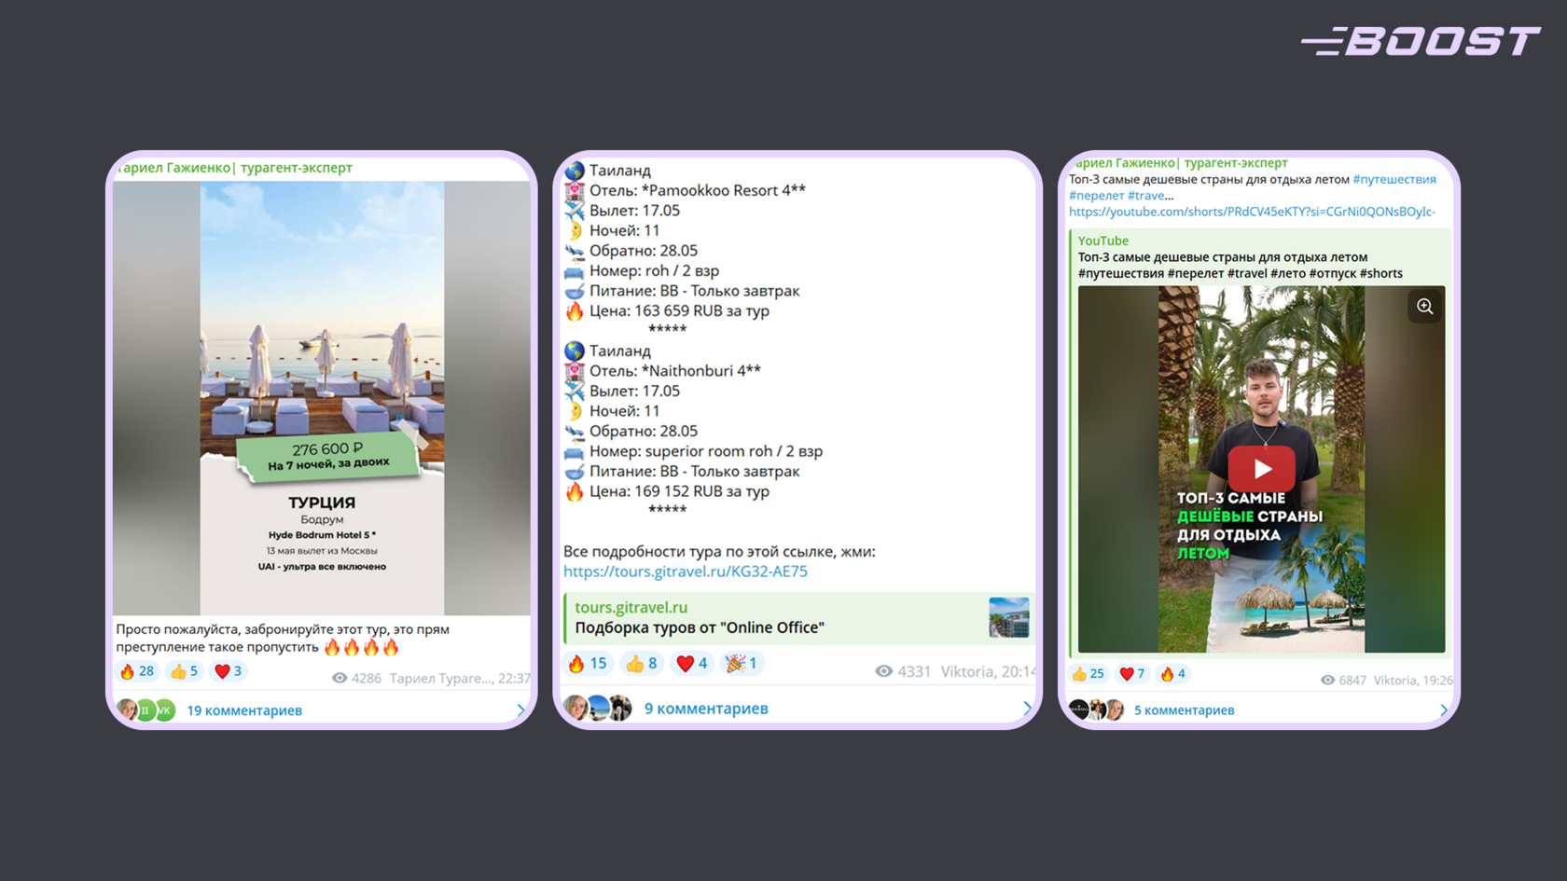Expand the 19 комментариев thread arrow
This screenshot has height=881, width=1567.
[x=520, y=710]
